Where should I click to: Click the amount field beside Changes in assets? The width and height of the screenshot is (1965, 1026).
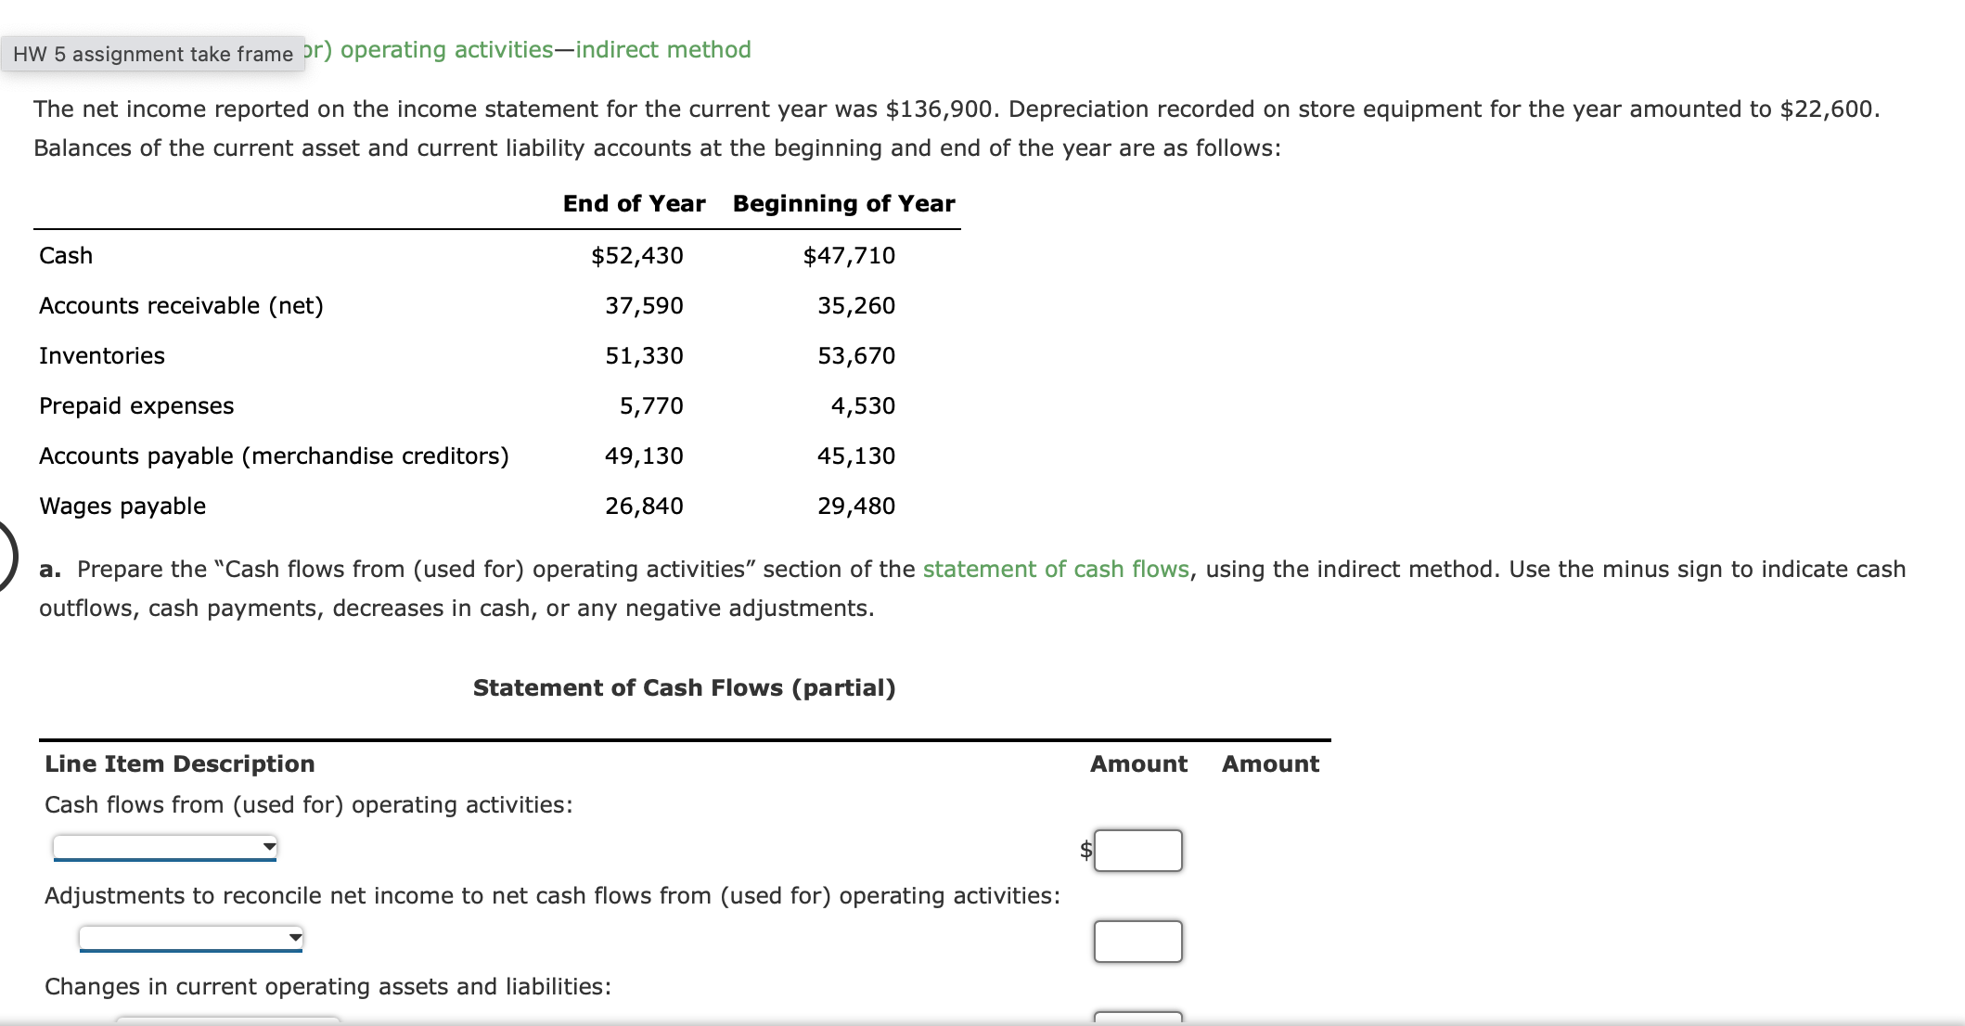pyautogui.click(x=1137, y=1020)
